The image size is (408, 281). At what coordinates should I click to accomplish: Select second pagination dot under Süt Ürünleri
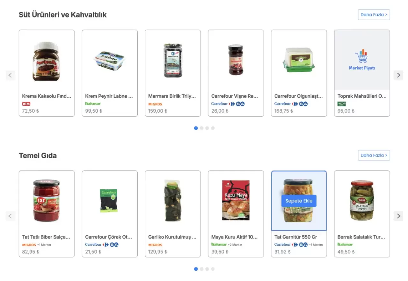pos(201,128)
